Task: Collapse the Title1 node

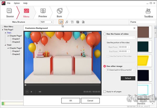Action: [5, 33]
